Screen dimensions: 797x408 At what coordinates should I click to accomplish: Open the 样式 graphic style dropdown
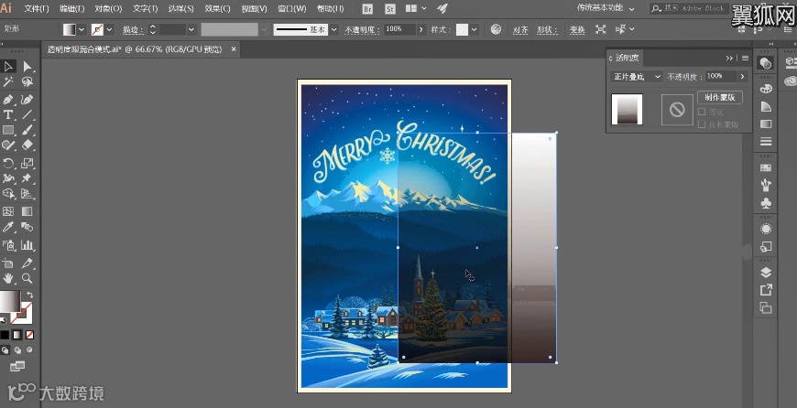tap(475, 29)
